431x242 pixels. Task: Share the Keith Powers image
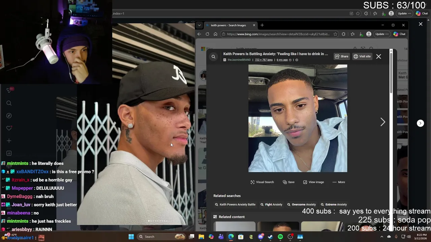[x=341, y=56]
